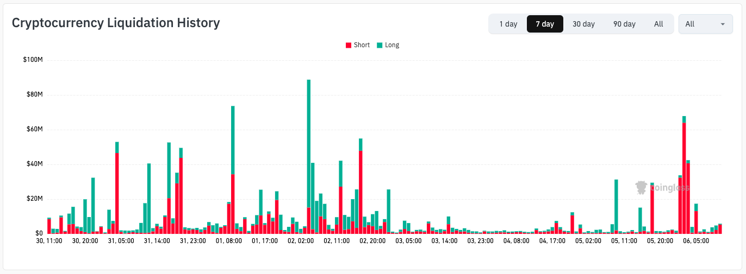Click the 03, 05:00 x-axis label
746x274 pixels.
point(408,240)
